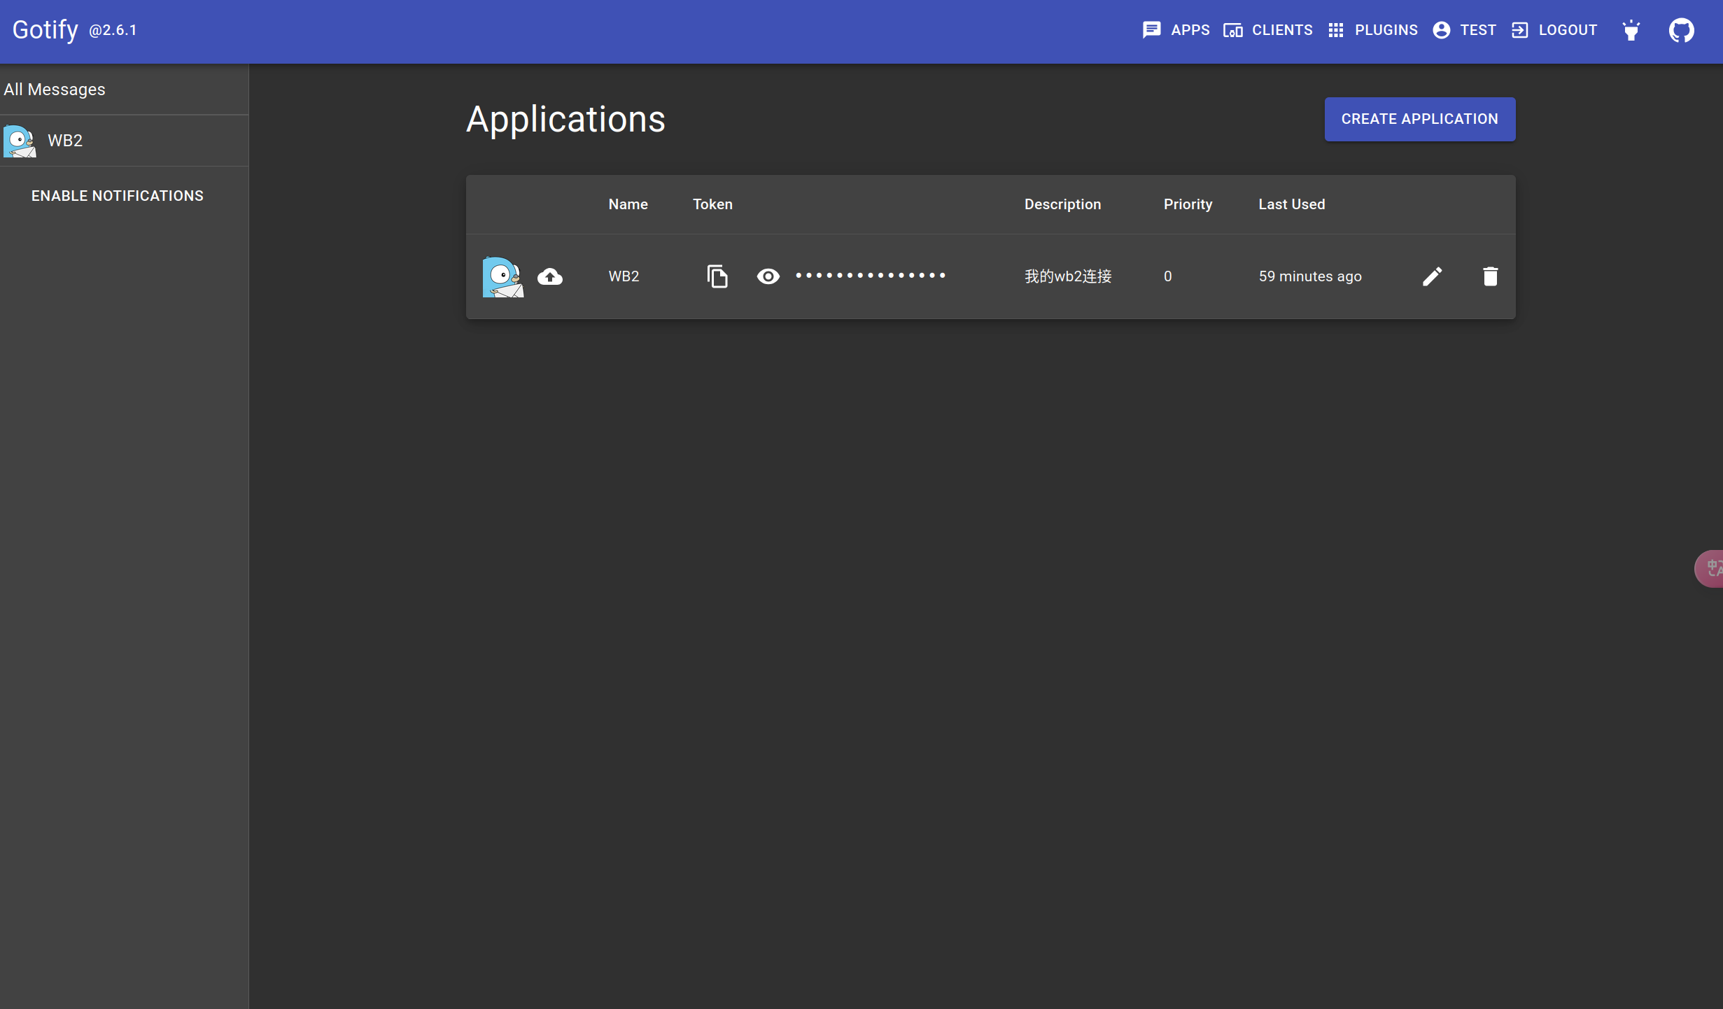
Task: Click the translation bubble at right edge
Action: click(x=1710, y=568)
